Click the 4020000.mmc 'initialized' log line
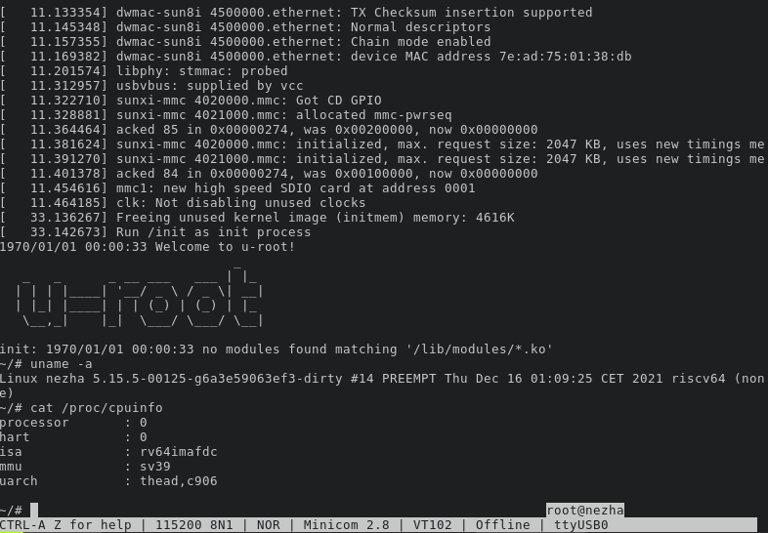 coord(382,144)
